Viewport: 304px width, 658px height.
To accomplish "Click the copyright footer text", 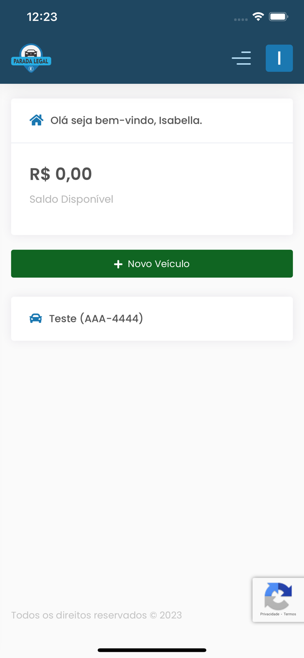I will (x=97, y=615).
